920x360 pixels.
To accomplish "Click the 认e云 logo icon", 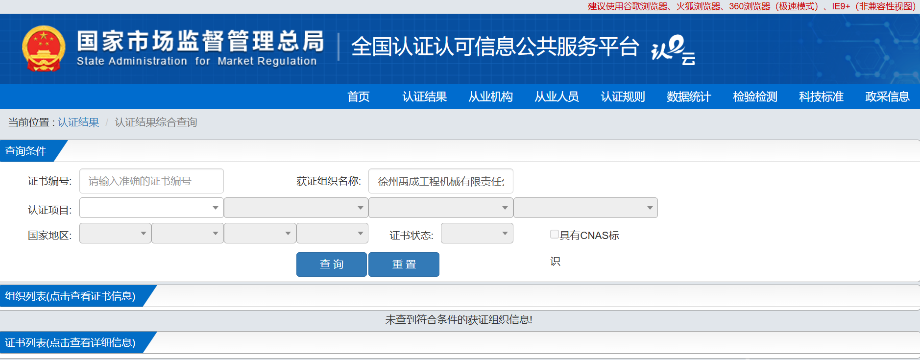I will (x=673, y=49).
